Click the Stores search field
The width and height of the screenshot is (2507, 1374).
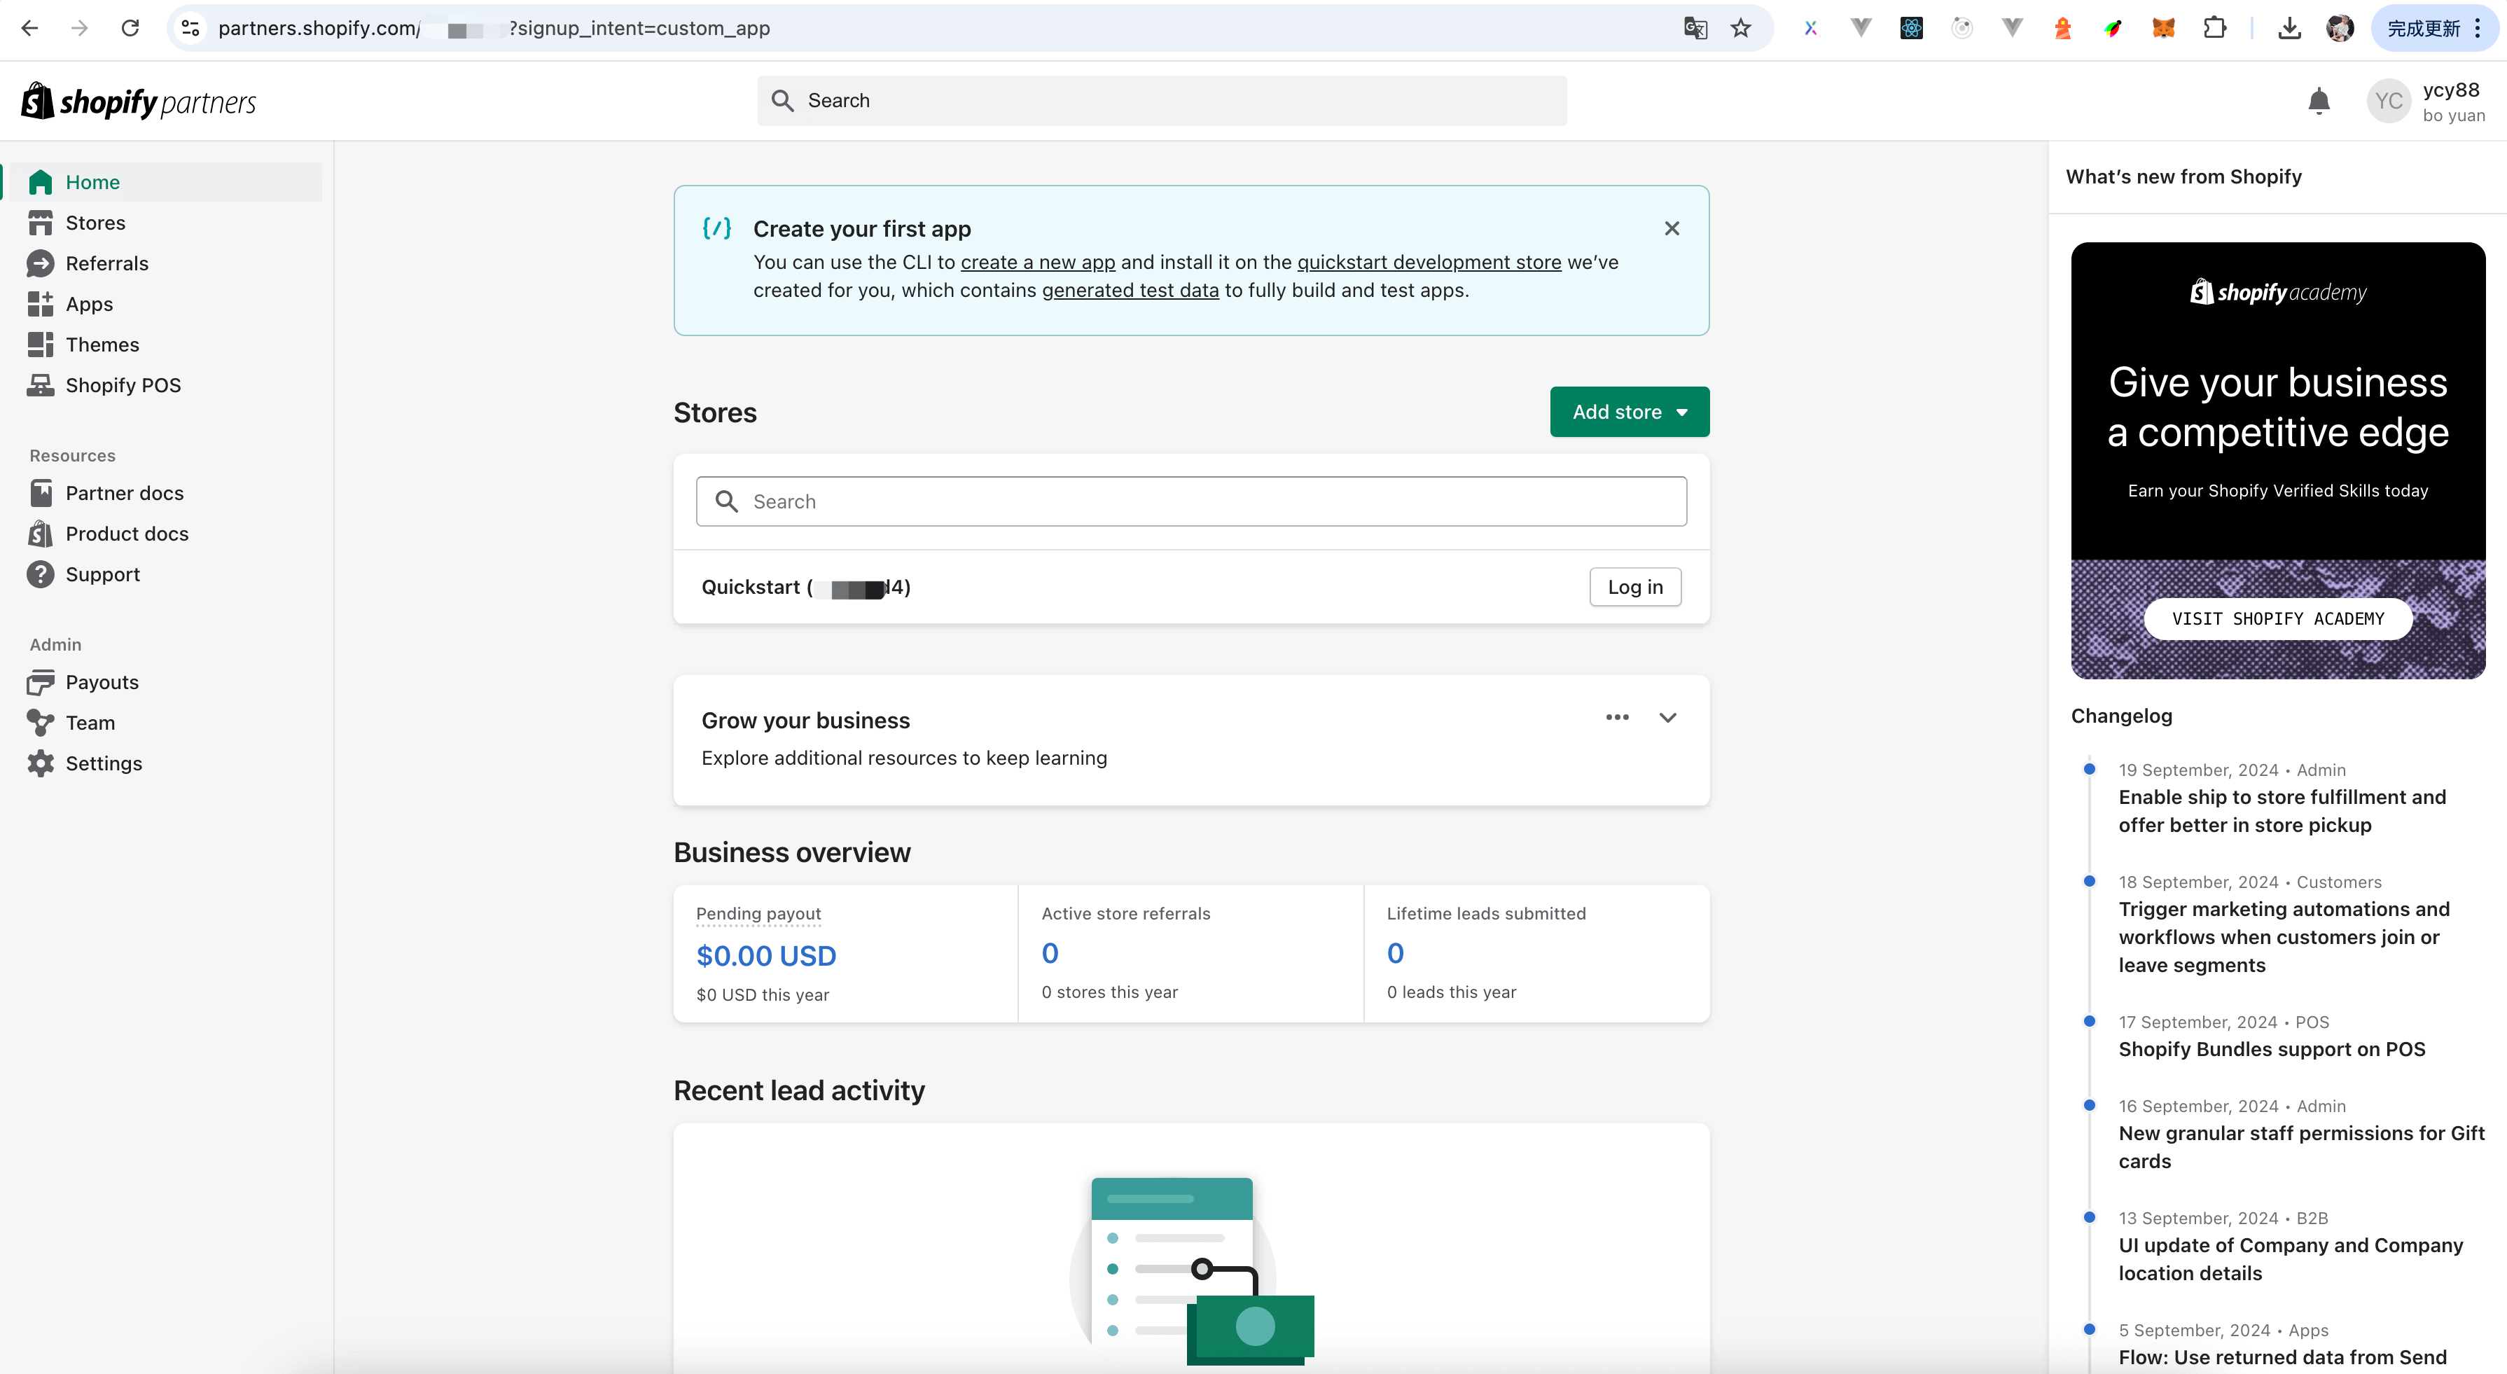(x=1191, y=502)
